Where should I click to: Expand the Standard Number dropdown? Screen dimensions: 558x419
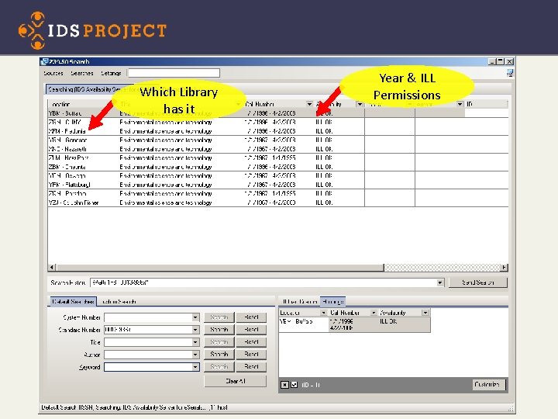pos(195,330)
